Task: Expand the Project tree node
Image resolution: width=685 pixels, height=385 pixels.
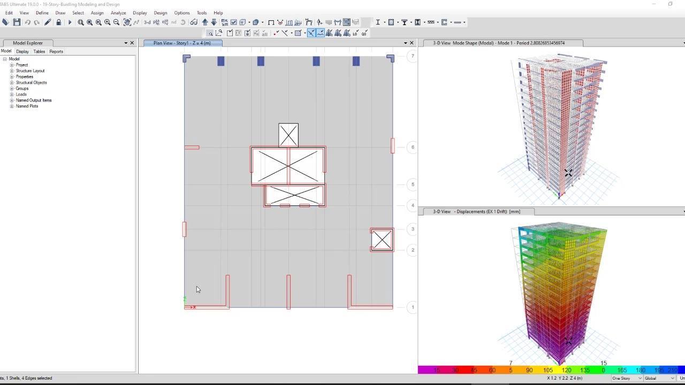Action: (12, 65)
